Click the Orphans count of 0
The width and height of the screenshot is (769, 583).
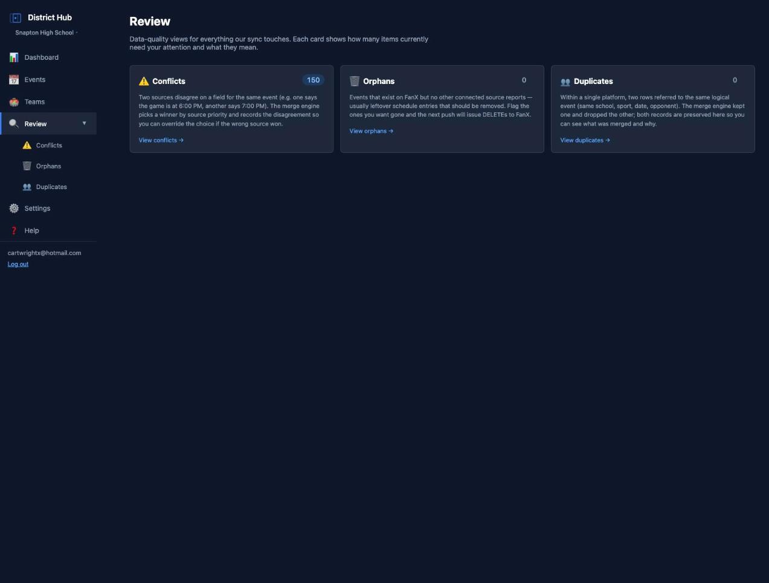click(524, 80)
